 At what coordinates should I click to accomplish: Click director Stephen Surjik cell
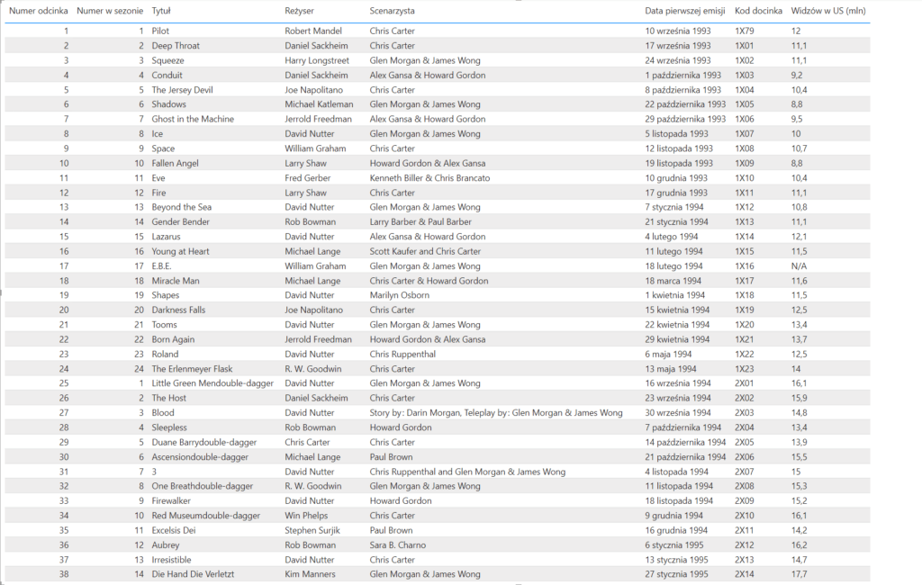pyautogui.click(x=312, y=530)
